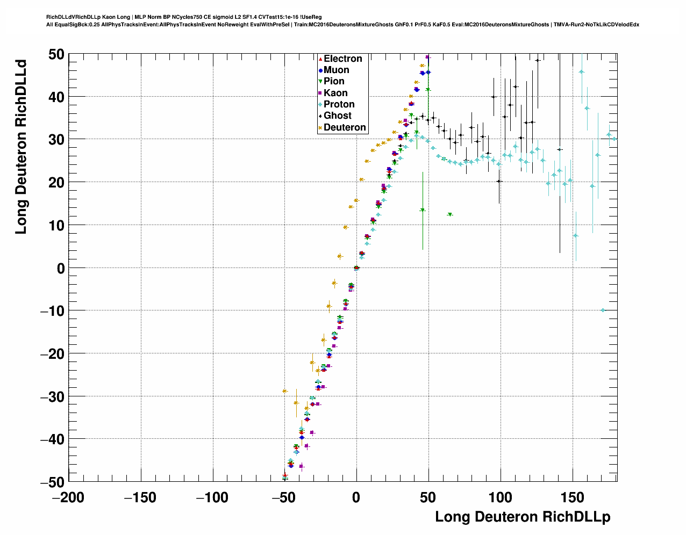Click the blue Muon circle marker in legend
686x535 pixels.
point(320,70)
